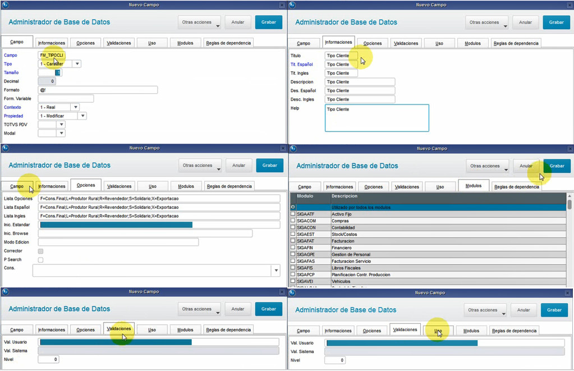
Task: Open Validaciones tab in window with Lista Opciones
Action: click(x=120, y=186)
